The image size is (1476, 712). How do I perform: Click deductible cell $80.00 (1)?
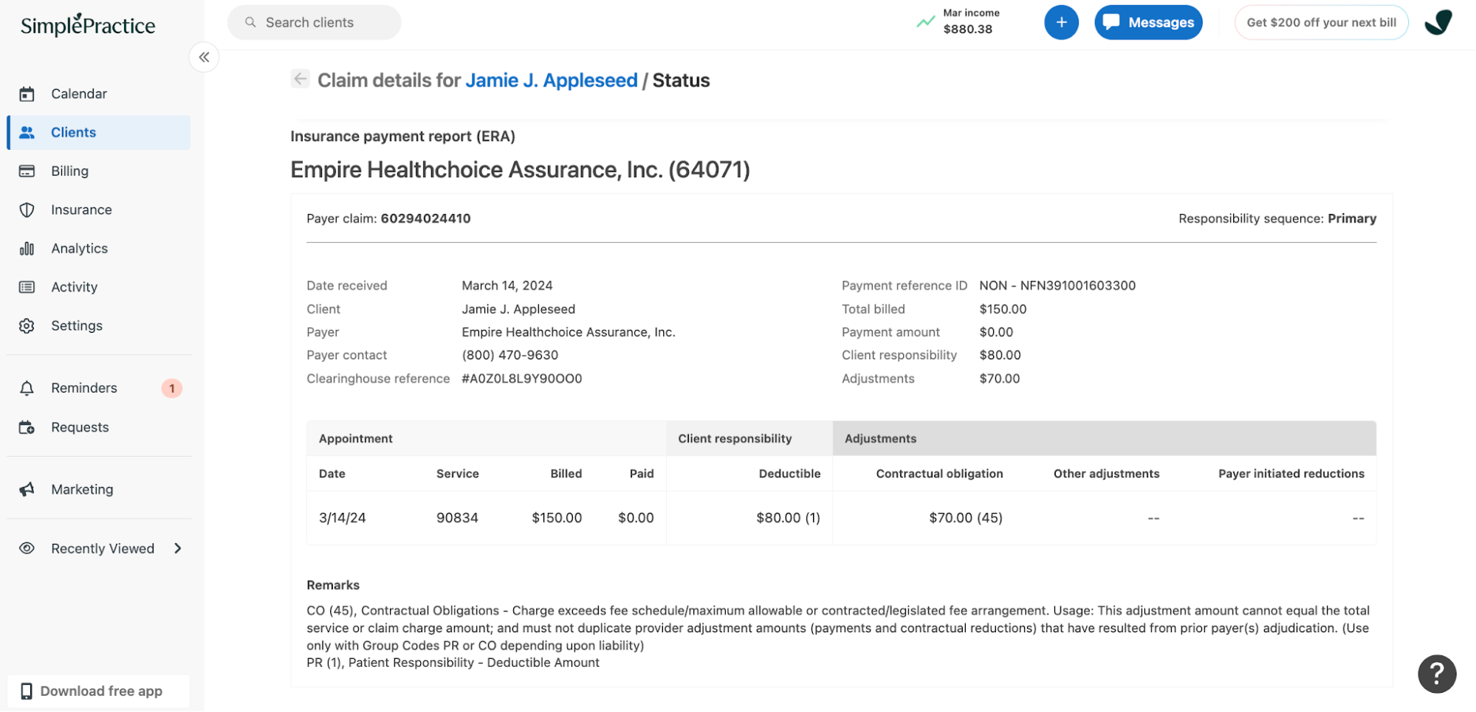[788, 518]
